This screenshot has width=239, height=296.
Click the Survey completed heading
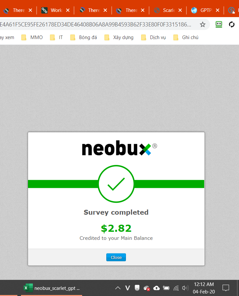[116, 212]
